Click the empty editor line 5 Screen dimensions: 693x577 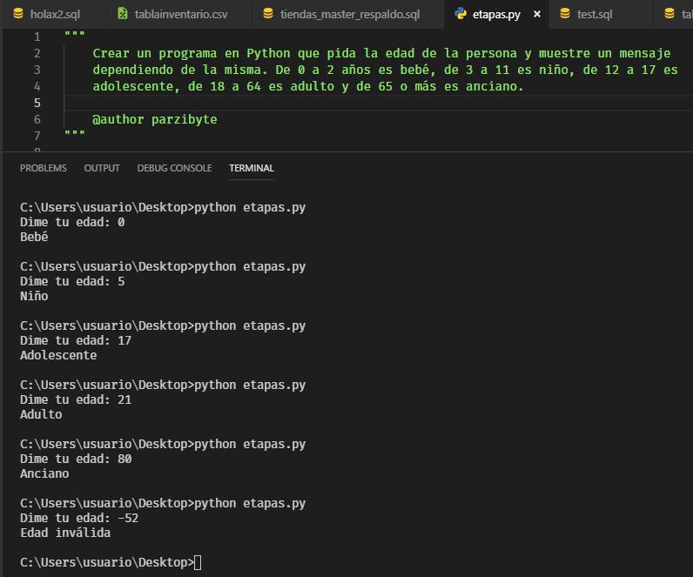coord(348,103)
